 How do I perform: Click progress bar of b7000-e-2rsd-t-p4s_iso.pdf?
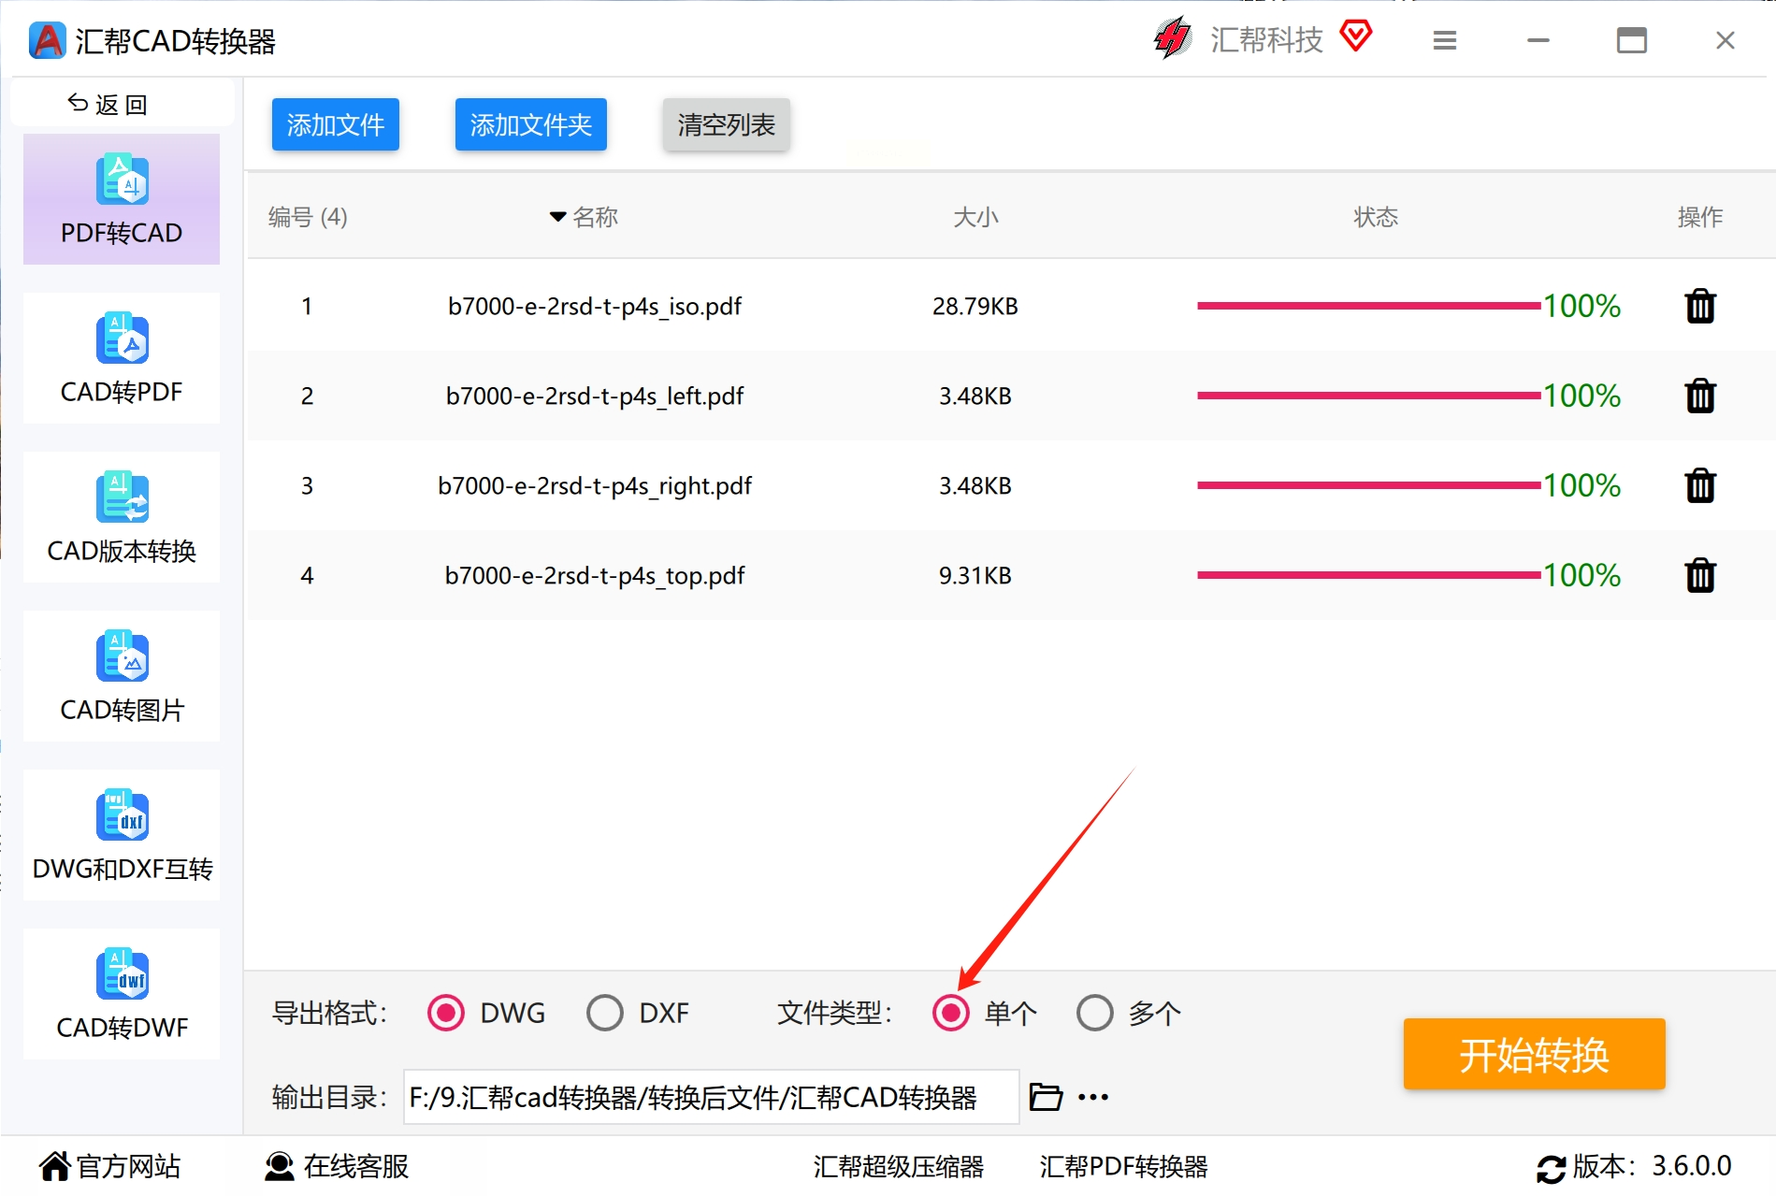click(x=1369, y=306)
